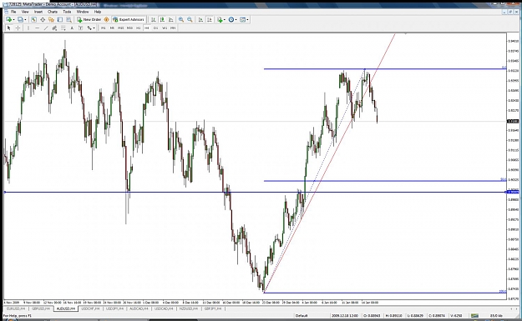Open the File menu
Screen dimensions: 522x321
13,12
